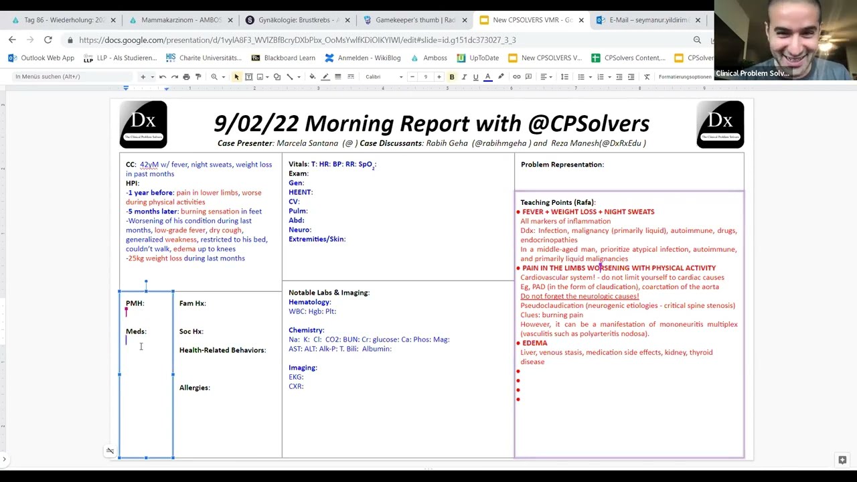Click the decrease indent icon
The image size is (857, 482).
619,77
